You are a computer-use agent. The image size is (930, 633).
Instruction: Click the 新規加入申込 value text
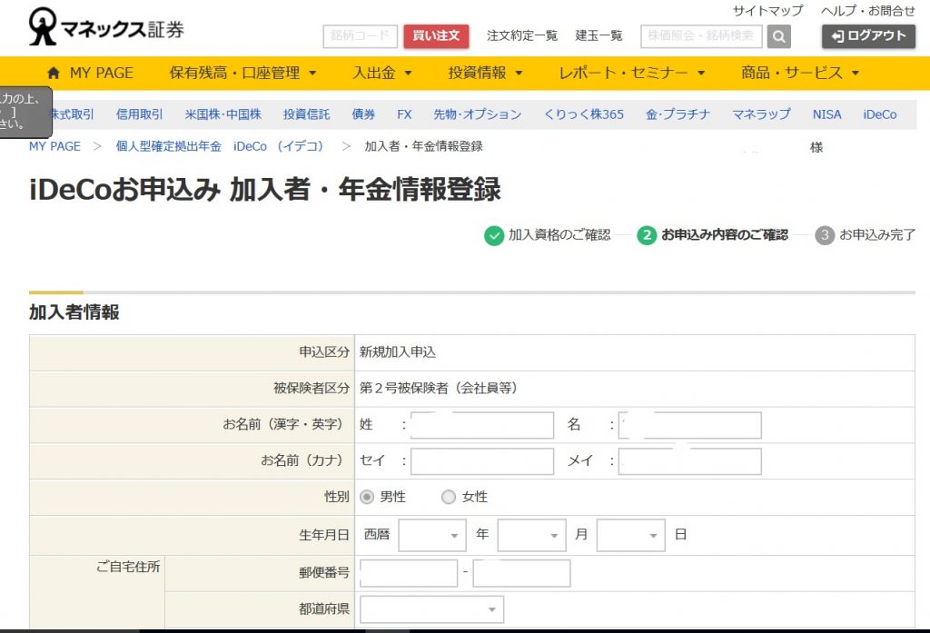click(398, 352)
